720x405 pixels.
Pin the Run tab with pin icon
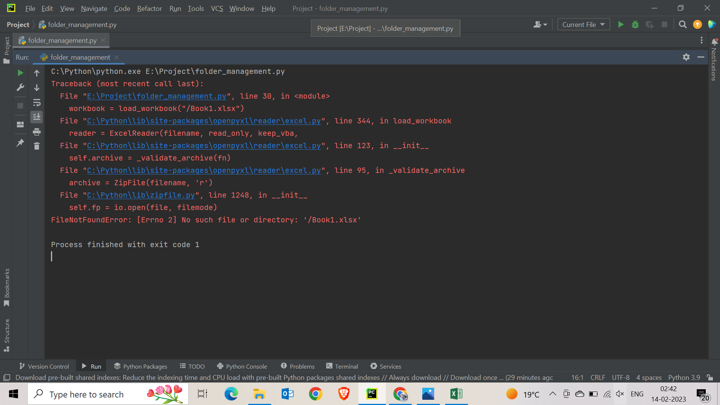tap(20, 142)
